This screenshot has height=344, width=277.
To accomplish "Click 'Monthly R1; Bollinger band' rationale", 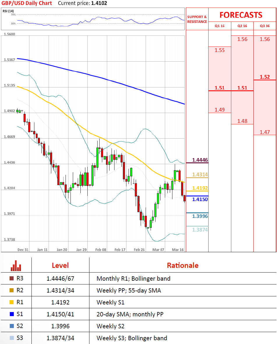I will 134,279.
